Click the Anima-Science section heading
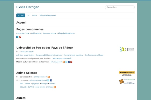The image size is (151, 100). click(27, 73)
